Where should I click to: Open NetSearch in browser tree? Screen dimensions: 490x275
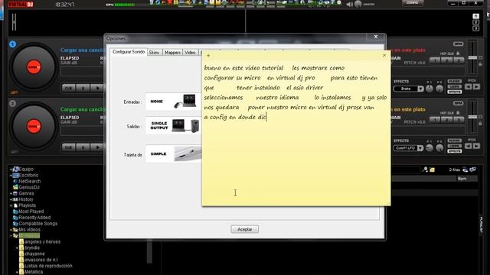tap(27, 181)
